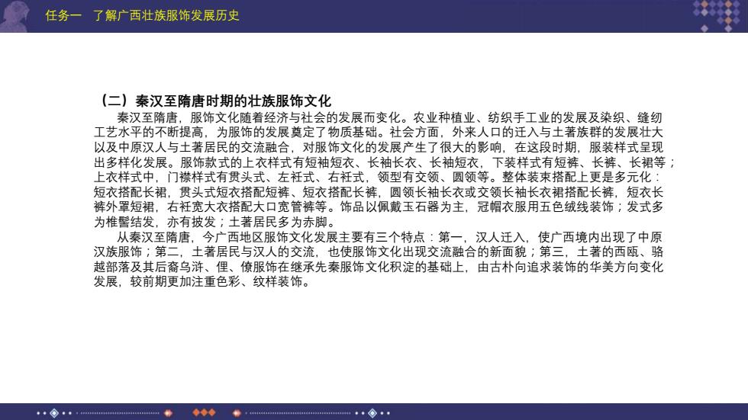Viewport: 748px width, 420px height.
Task: Click the line starting 越部落及其后裔乌浒
Action: point(379,267)
